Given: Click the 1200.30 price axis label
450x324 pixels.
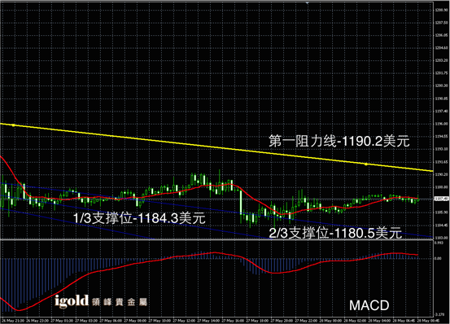Looking at the screenshot, I should coord(440,85).
